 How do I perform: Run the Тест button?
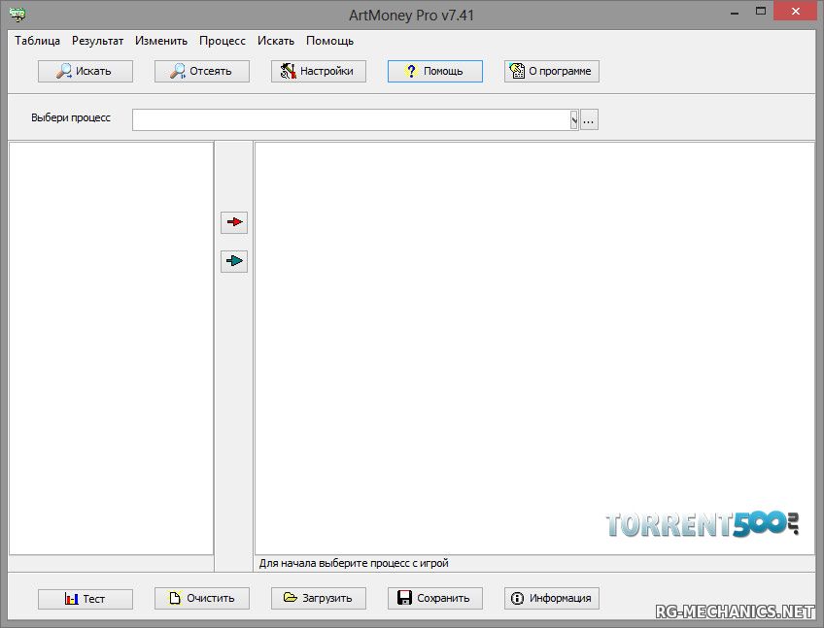(86, 598)
